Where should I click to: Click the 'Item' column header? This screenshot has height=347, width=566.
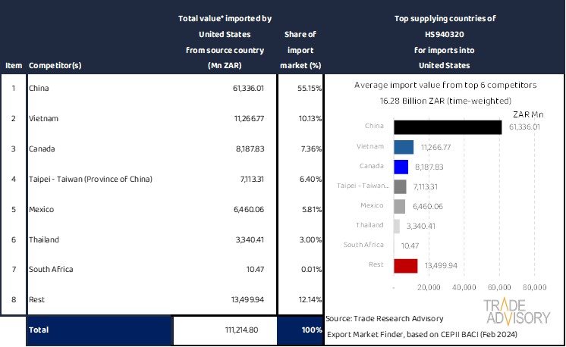[13, 66]
